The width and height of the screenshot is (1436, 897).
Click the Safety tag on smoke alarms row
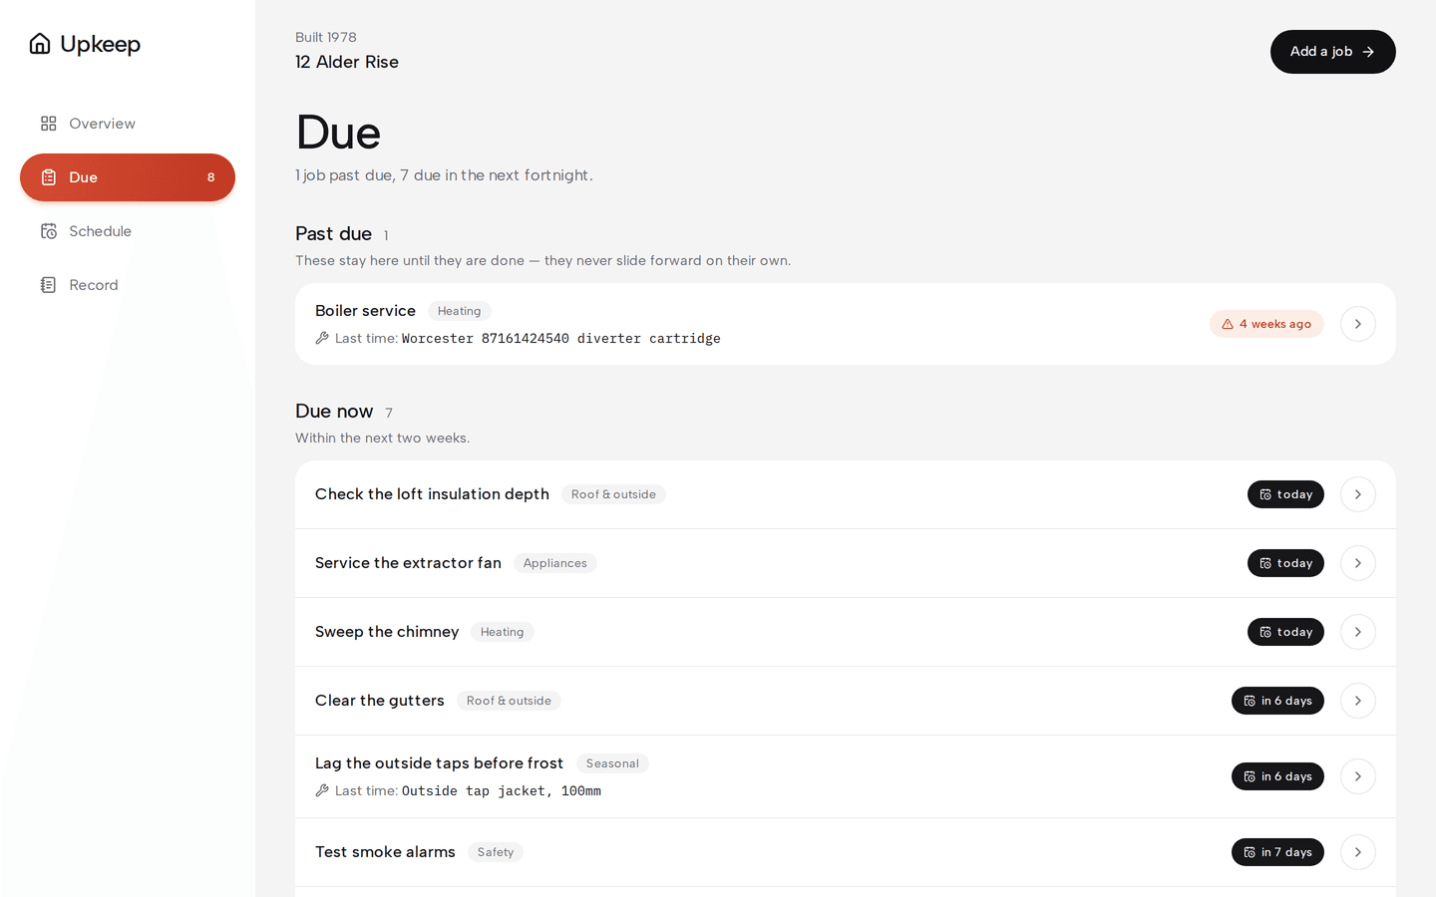point(496,852)
